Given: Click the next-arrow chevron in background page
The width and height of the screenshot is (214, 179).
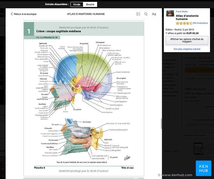Looking at the screenshot, I should 176,112.
